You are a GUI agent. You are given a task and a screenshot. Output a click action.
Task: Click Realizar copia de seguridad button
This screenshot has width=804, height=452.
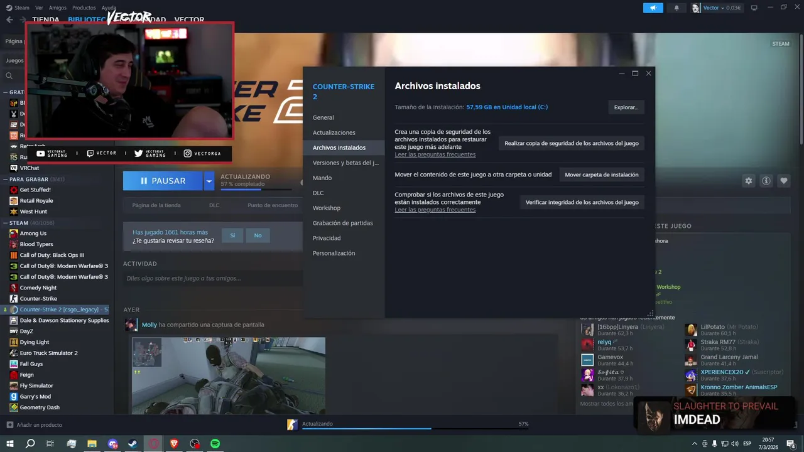click(x=572, y=143)
